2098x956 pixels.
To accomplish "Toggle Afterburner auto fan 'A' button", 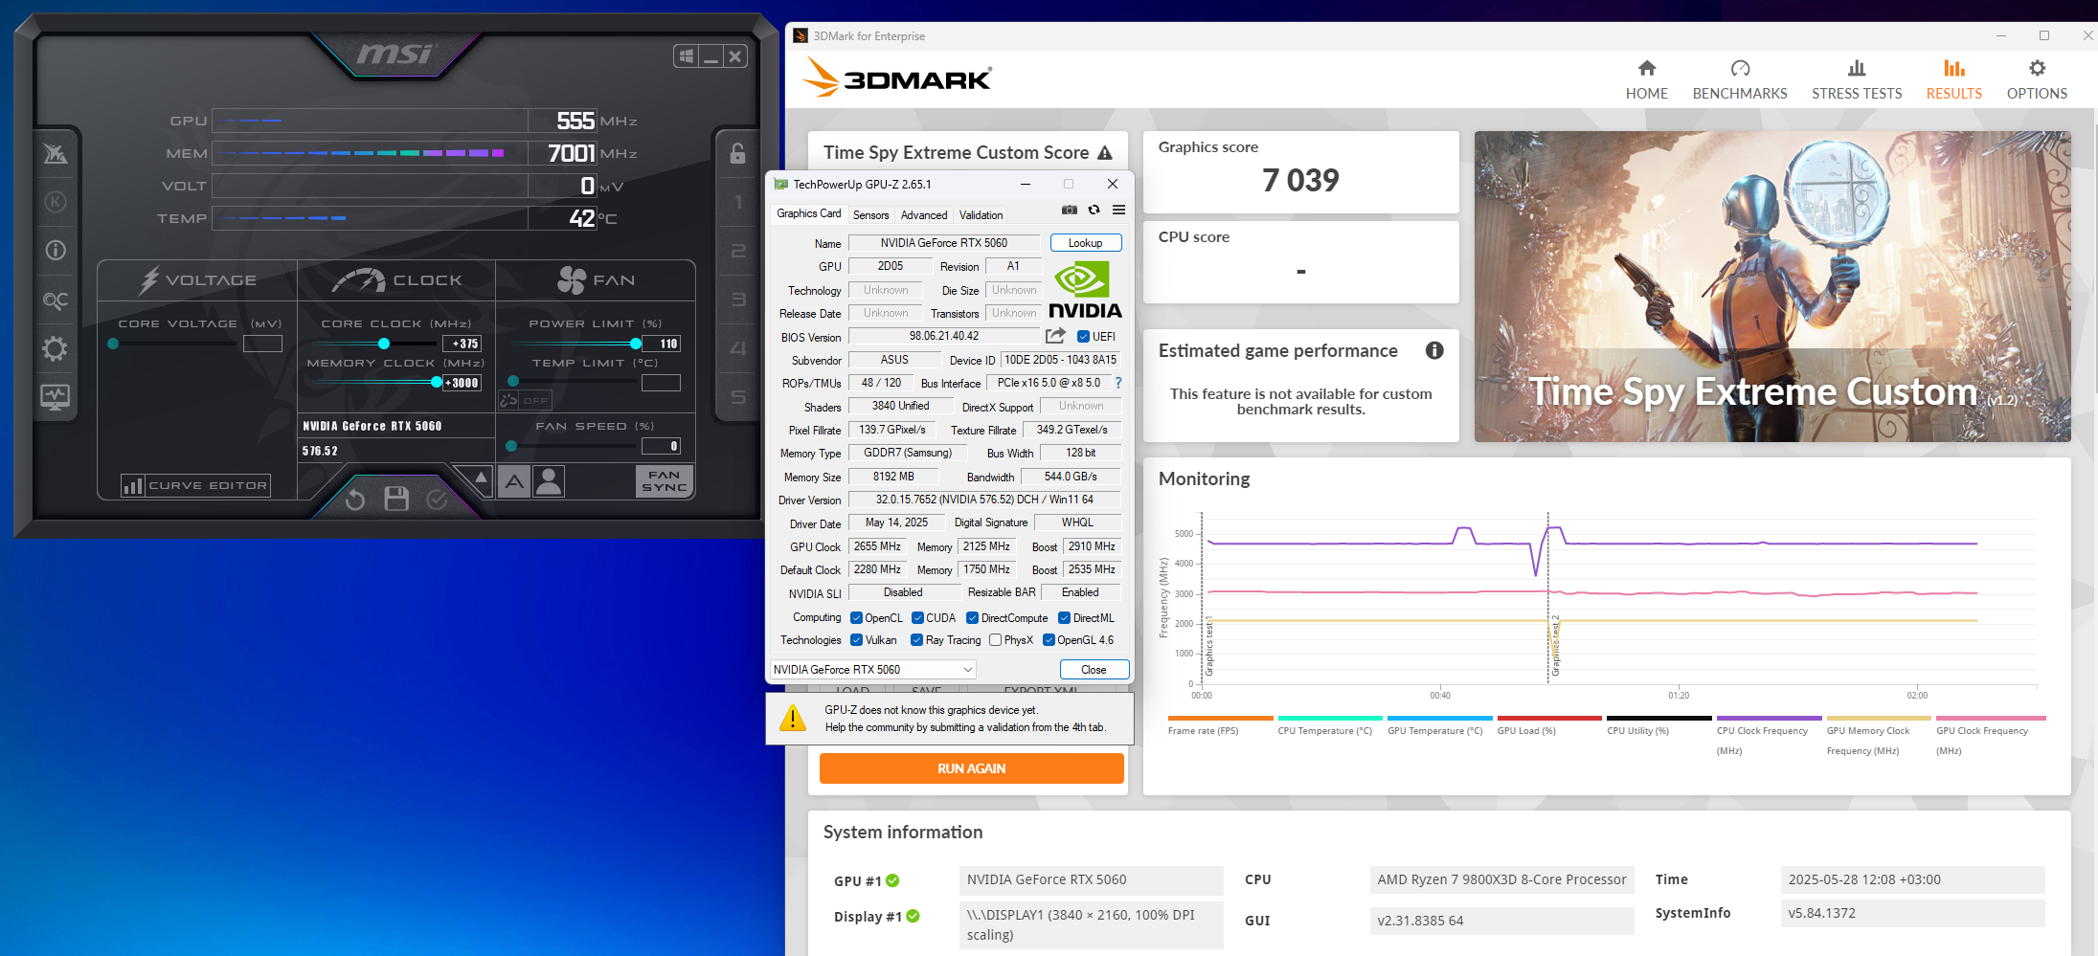I will pos(514,481).
